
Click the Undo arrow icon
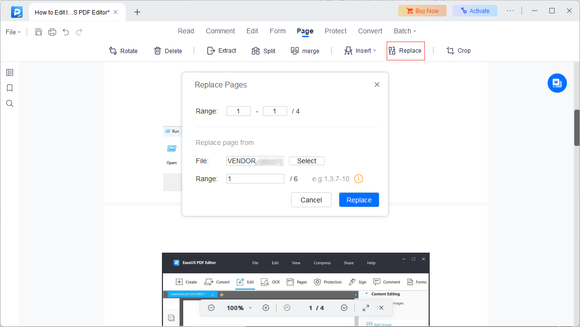(66, 32)
